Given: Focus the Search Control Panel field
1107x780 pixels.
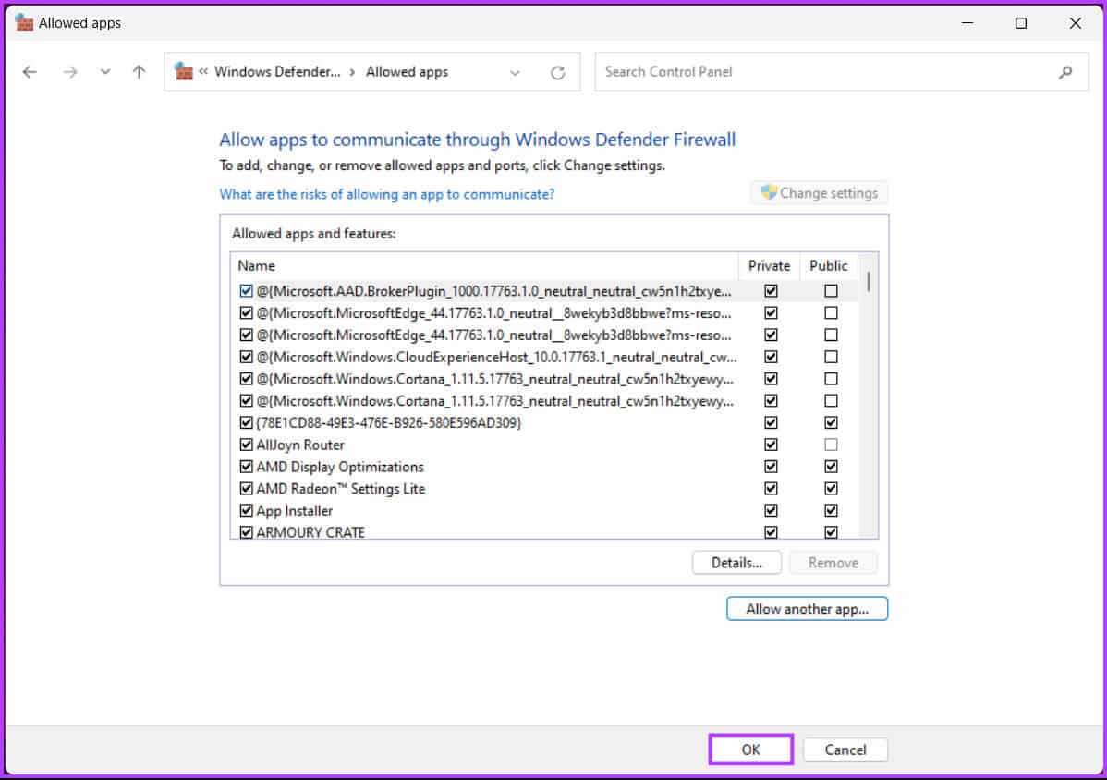Looking at the screenshot, I should click(x=842, y=72).
